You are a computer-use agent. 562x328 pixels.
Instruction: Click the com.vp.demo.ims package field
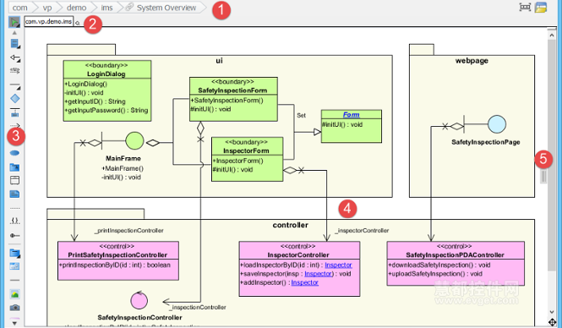click(x=49, y=21)
